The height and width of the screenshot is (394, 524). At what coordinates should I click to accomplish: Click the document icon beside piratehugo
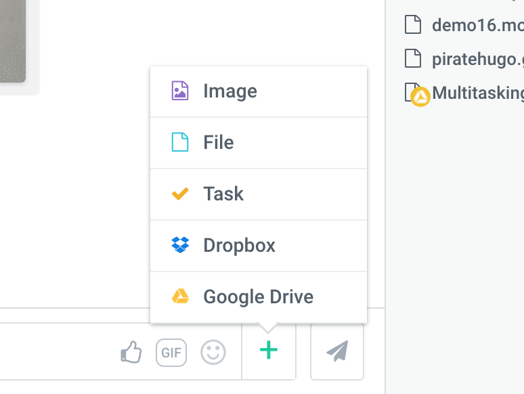click(413, 58)
